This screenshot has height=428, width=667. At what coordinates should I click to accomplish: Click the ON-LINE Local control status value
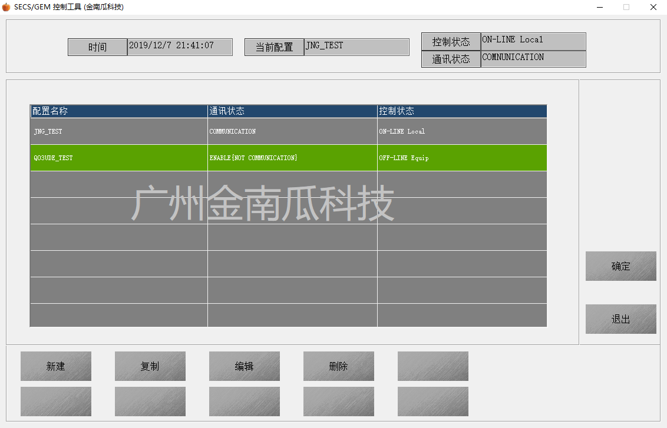[x=533, y=41]
